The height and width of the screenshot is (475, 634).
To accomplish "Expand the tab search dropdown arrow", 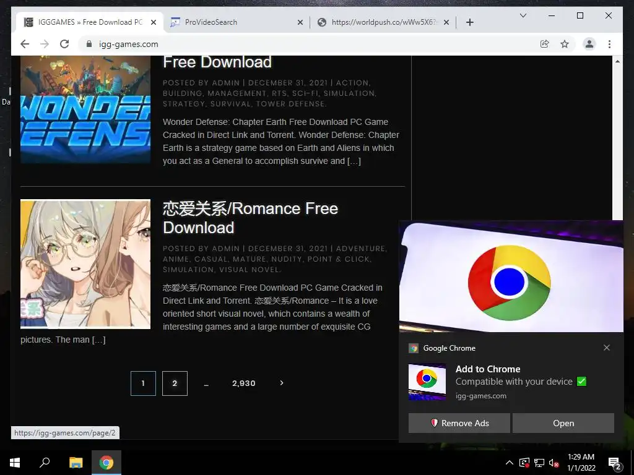I will coord(523,15).
